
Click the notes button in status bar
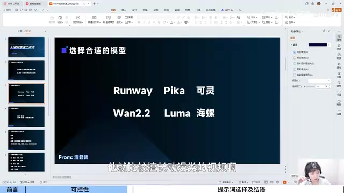pyautogui.click(x=243, y=182)
